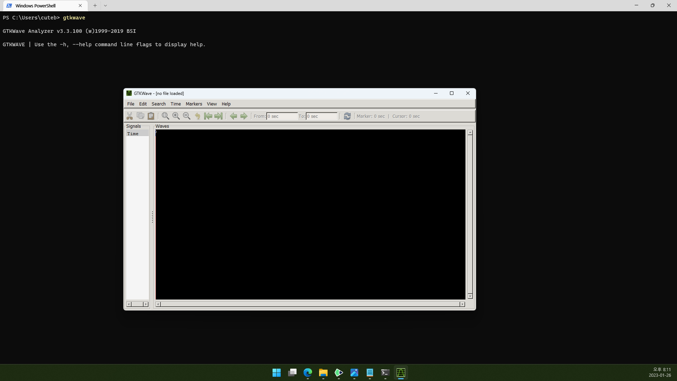Click the Reload waveform icon
Screen dimensions: 677x381
coord(347,116)
